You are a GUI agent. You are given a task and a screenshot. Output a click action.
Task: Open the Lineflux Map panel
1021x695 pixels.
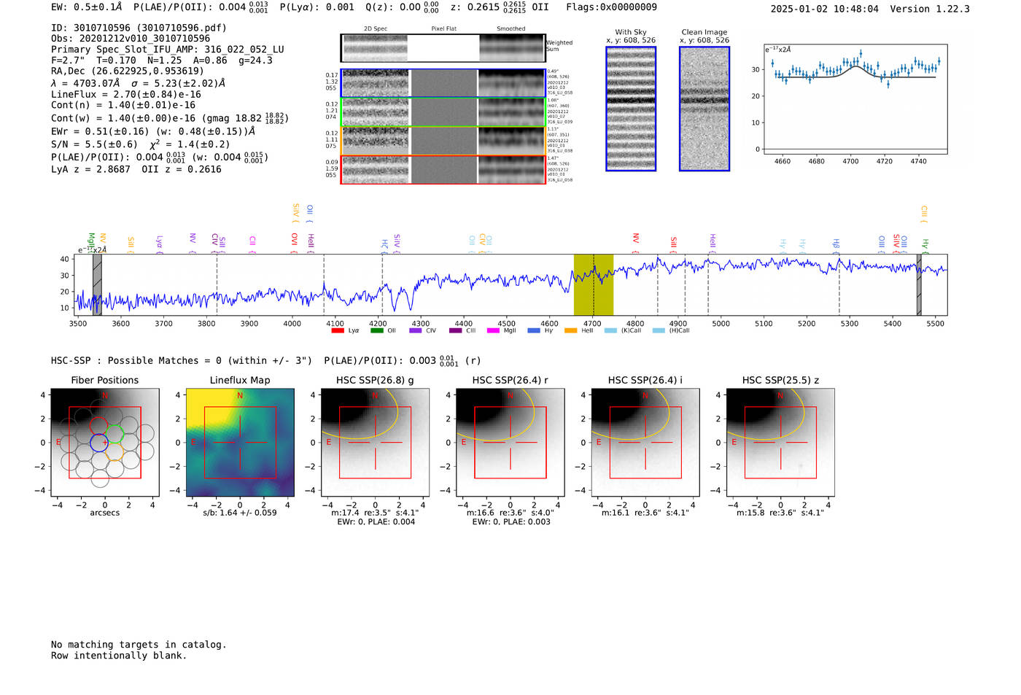tap(240, 442)
